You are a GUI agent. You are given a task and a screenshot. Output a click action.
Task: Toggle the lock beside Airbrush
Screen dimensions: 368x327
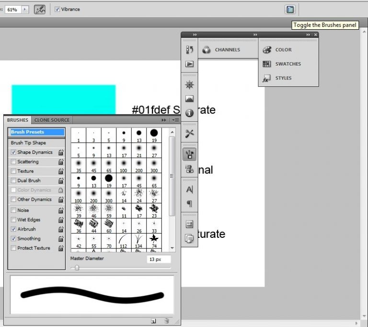[x=61, y=229]
